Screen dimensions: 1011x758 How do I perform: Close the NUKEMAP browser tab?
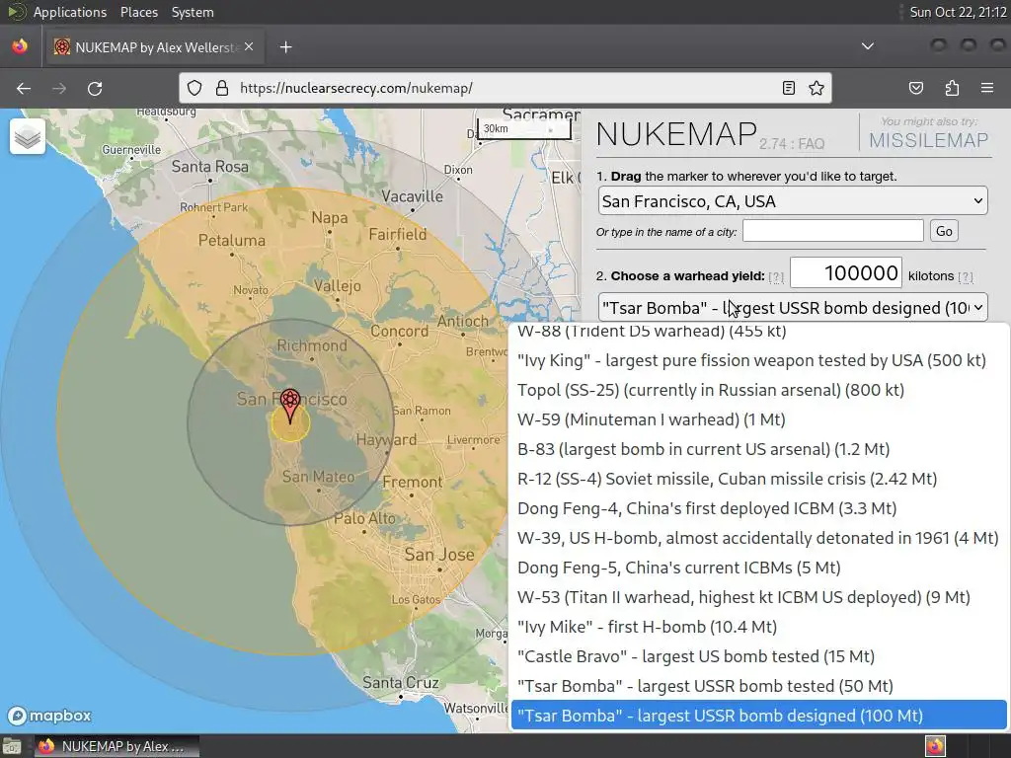pyautogui.click(x=249, y=47)
